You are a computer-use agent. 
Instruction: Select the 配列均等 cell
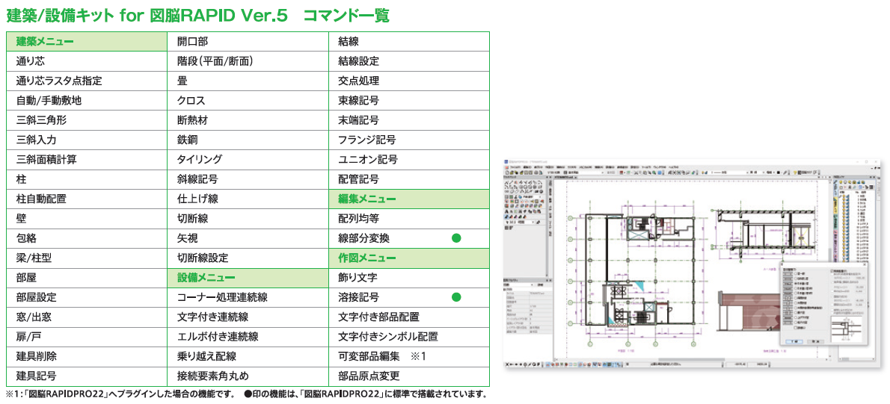pos(408,219)
